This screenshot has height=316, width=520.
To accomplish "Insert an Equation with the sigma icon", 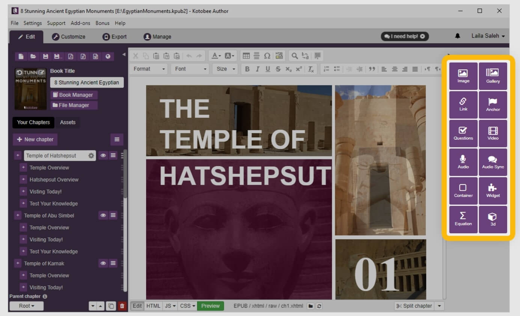I will tap(463, 219).
